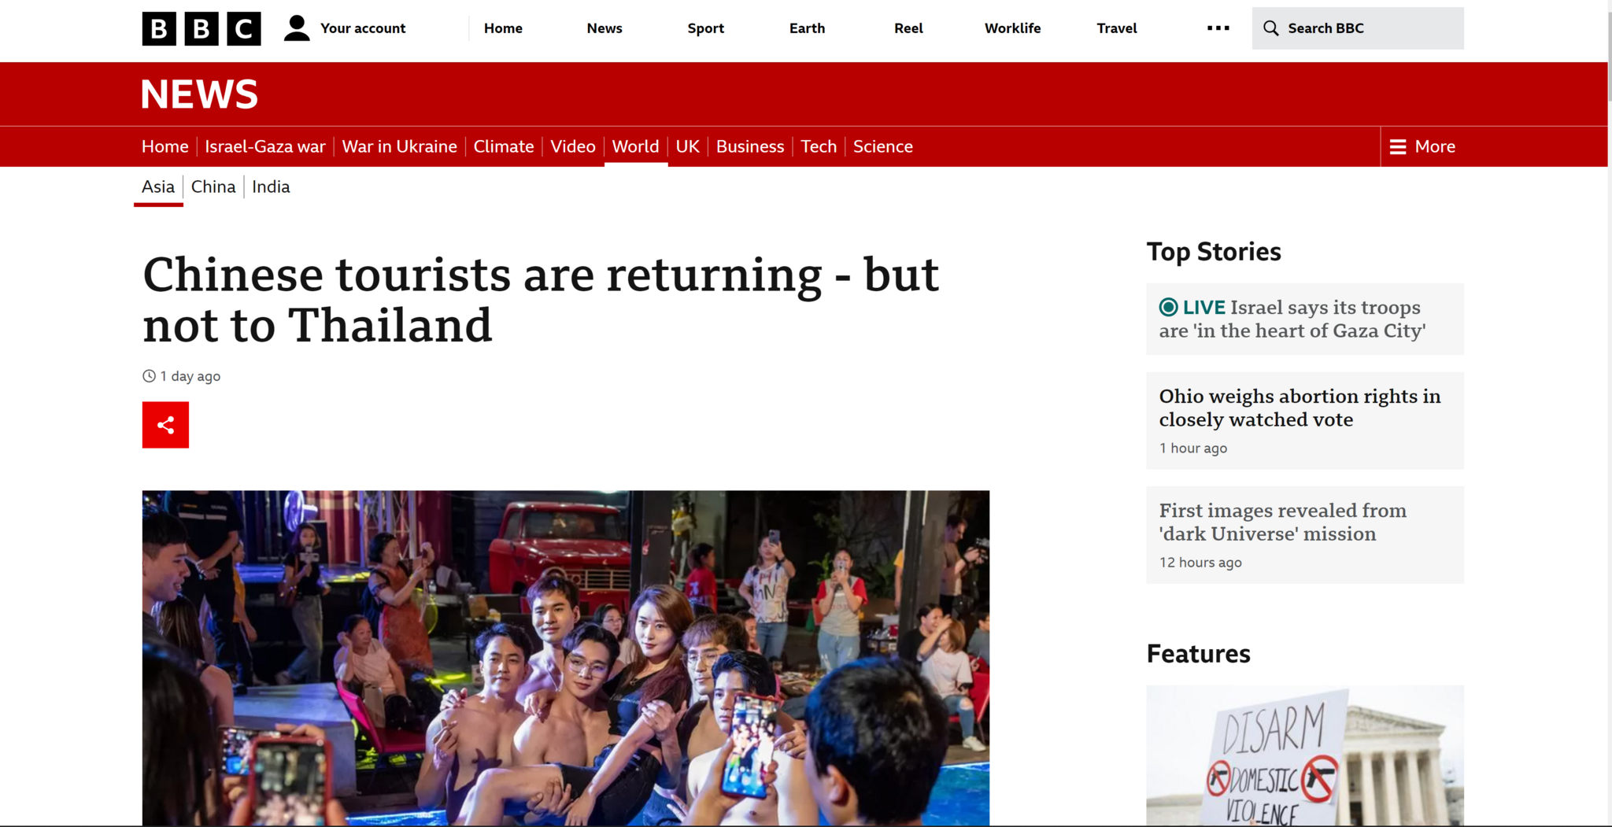This screenshot has width=1612, height=827.
Task: Open Israel-Gaza war section link
Action: point(265,147)
